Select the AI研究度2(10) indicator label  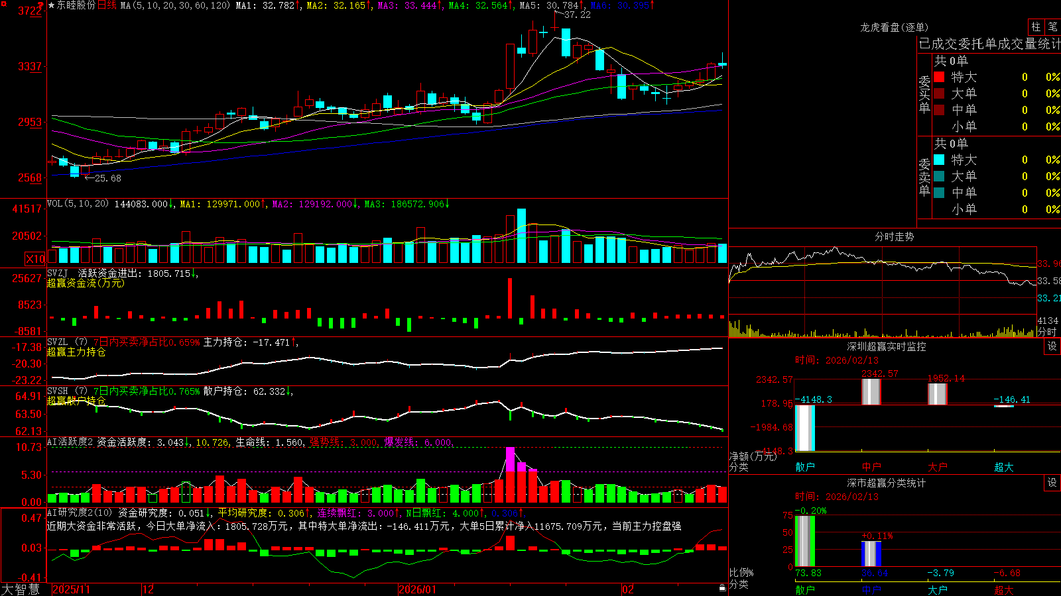coord(80,513)
